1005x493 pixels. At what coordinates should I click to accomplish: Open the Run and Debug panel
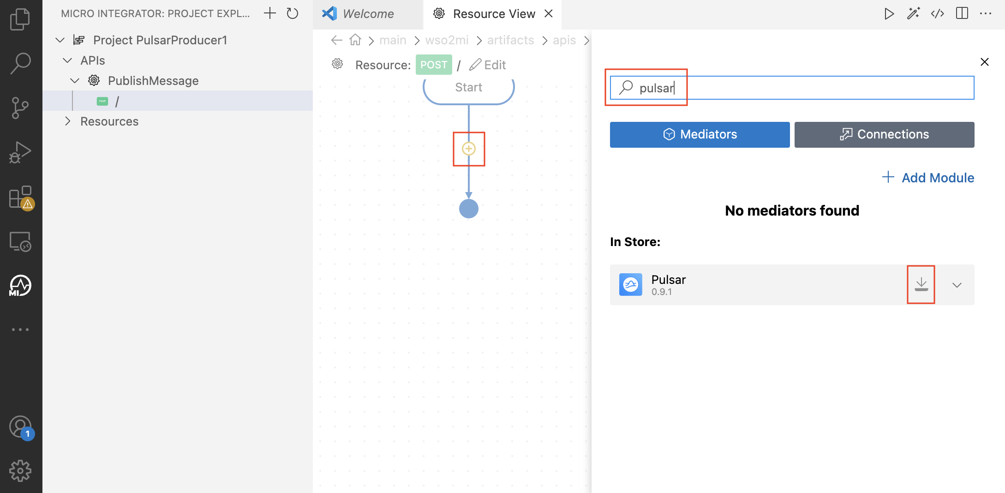20,152
